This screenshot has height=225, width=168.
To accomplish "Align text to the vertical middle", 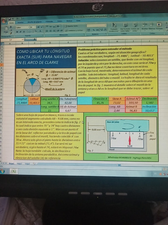I will pyautogui.click(x=51, y=27).
